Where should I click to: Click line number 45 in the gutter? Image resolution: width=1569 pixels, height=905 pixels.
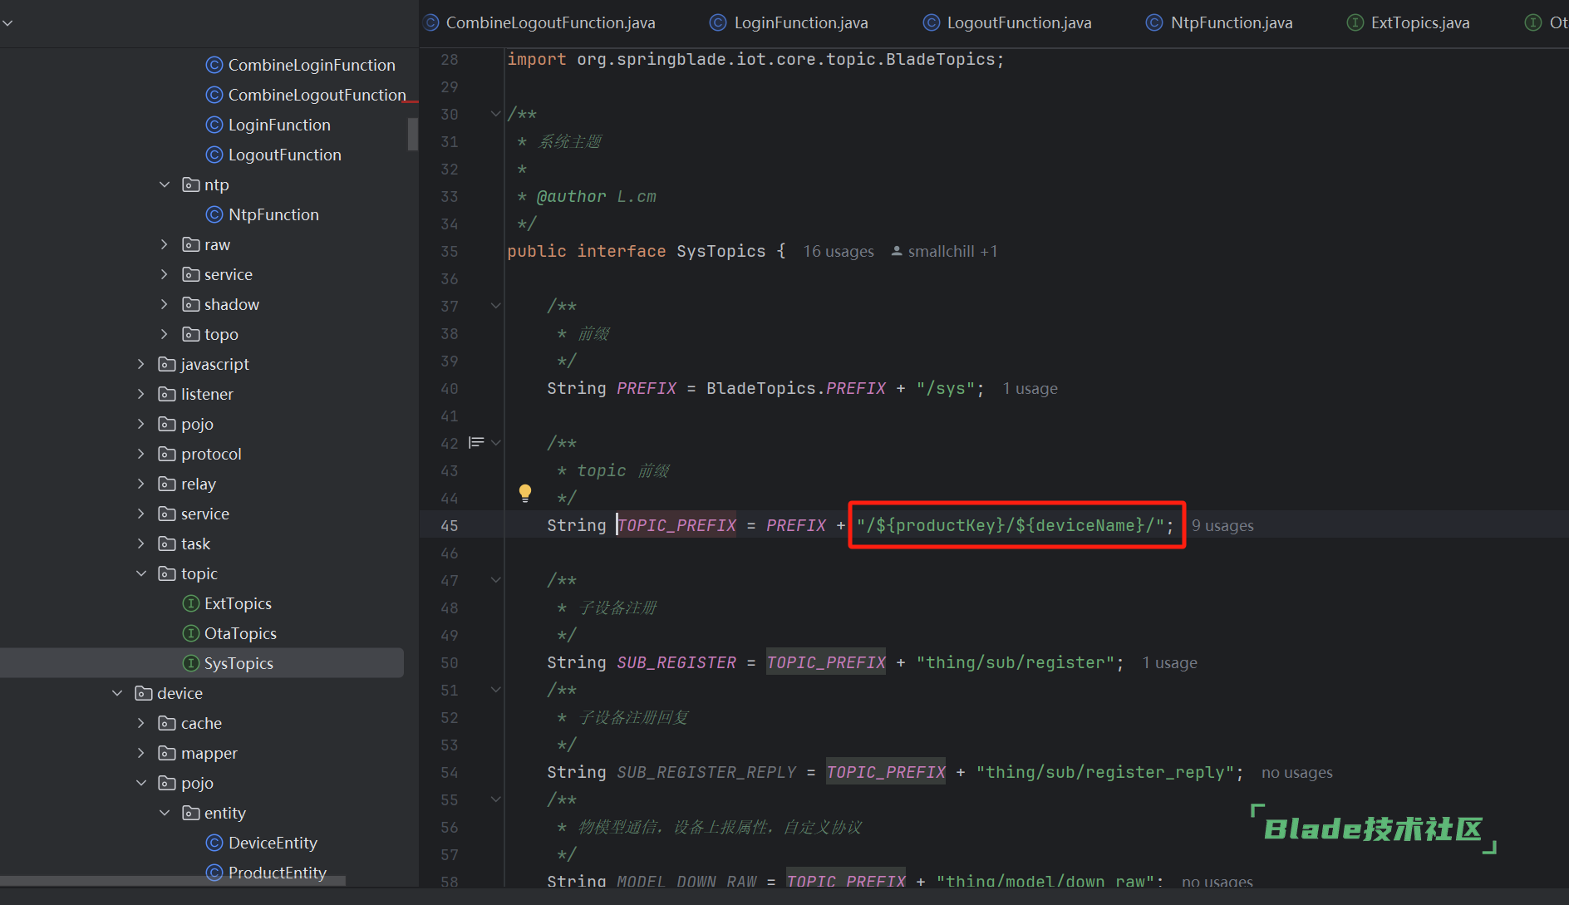[x=449, y=525]
